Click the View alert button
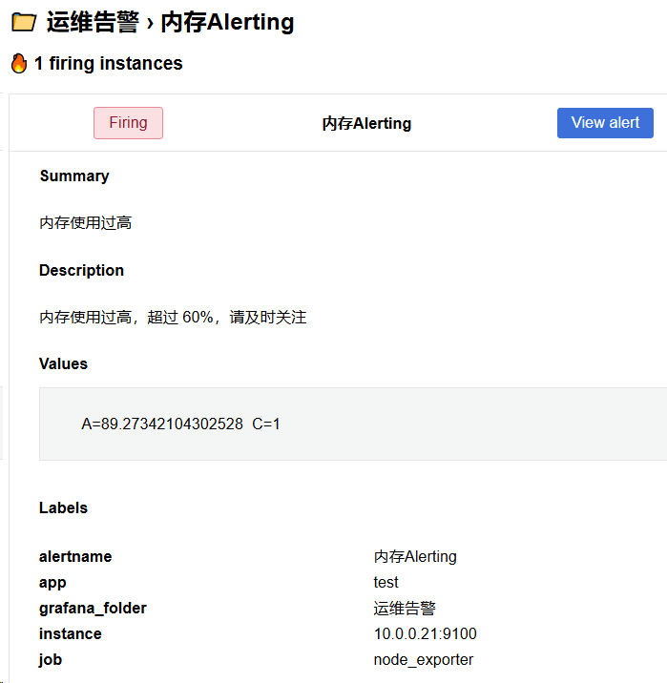Image resolution: width=667 pixels, height=683 pixels. point(605,123)
